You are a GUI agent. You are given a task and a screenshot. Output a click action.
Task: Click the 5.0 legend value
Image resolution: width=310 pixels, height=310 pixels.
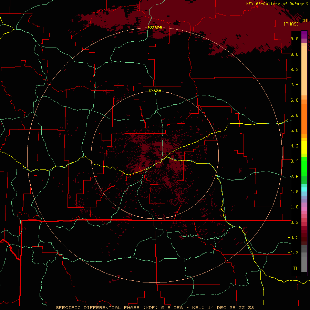(294, 131)
